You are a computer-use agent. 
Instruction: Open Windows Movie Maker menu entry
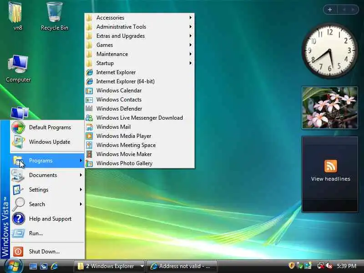[x=140, y=154]
